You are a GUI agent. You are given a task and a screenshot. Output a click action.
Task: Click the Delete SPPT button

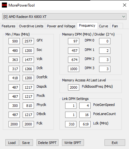click(48, 143)
